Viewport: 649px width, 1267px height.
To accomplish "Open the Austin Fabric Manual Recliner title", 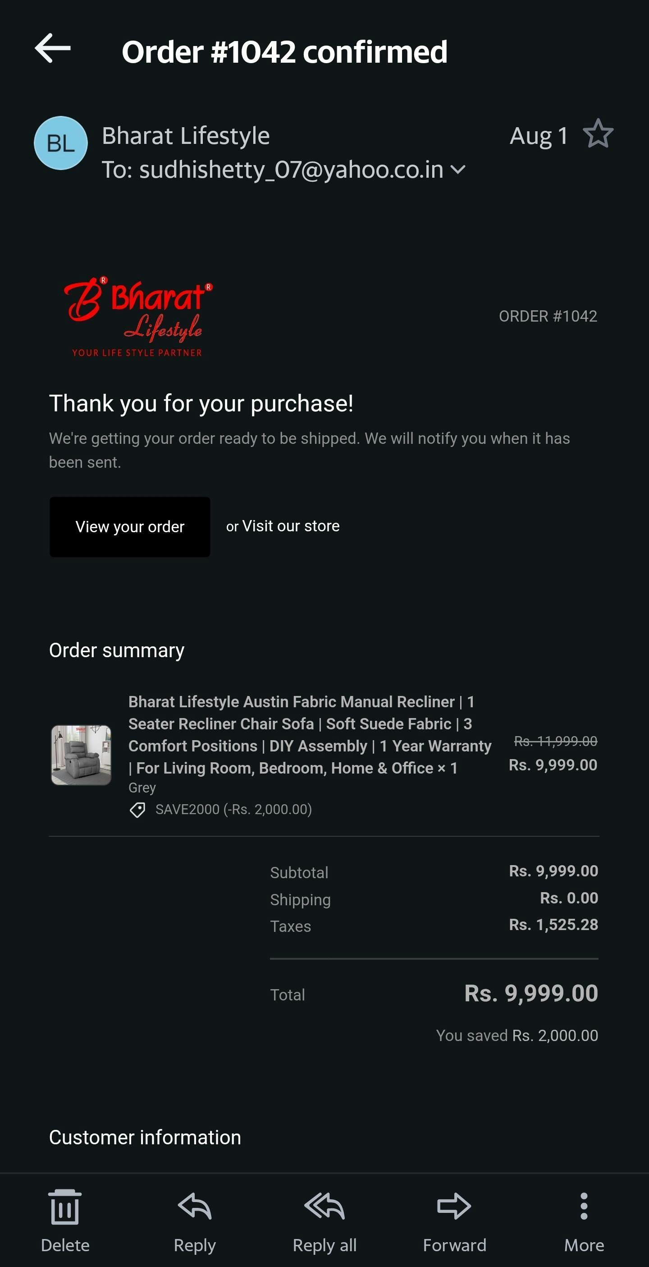I will coord(310,735).
